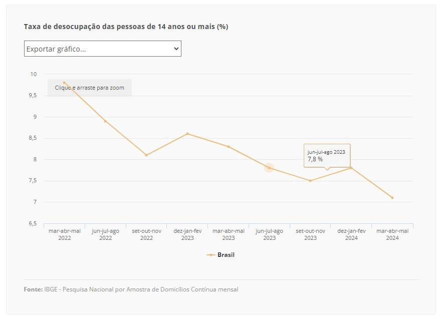
Task: Click the Clique e arraste para zoom hint
Action: pos(89,88)
